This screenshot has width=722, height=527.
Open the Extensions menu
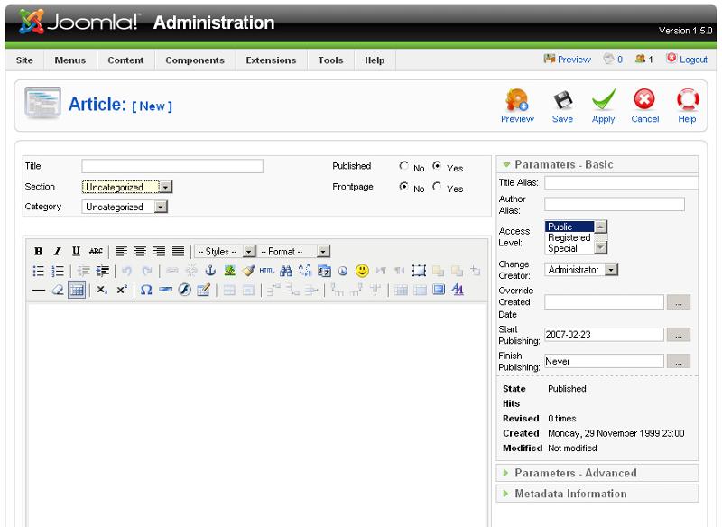coord(271,60)
